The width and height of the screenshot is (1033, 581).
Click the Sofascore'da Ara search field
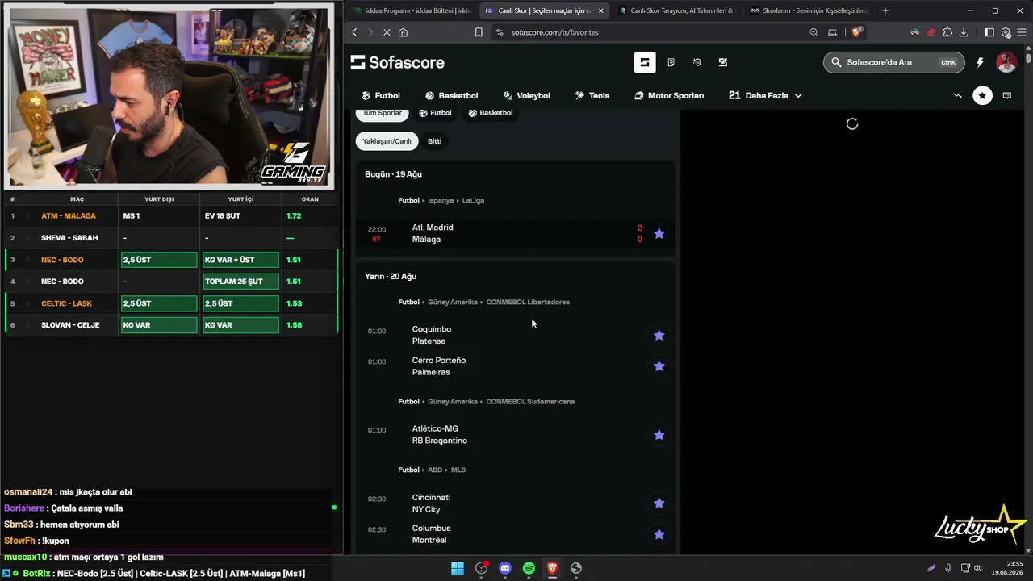coord(893,62)
